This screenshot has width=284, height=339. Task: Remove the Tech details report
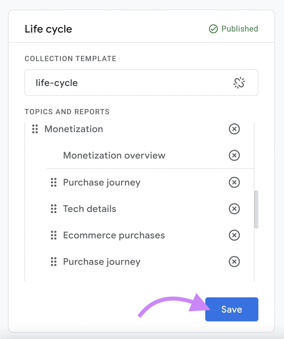[234, 209]
